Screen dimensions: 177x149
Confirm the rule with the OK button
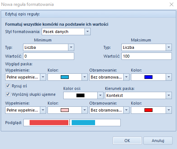tap(127, 141)
